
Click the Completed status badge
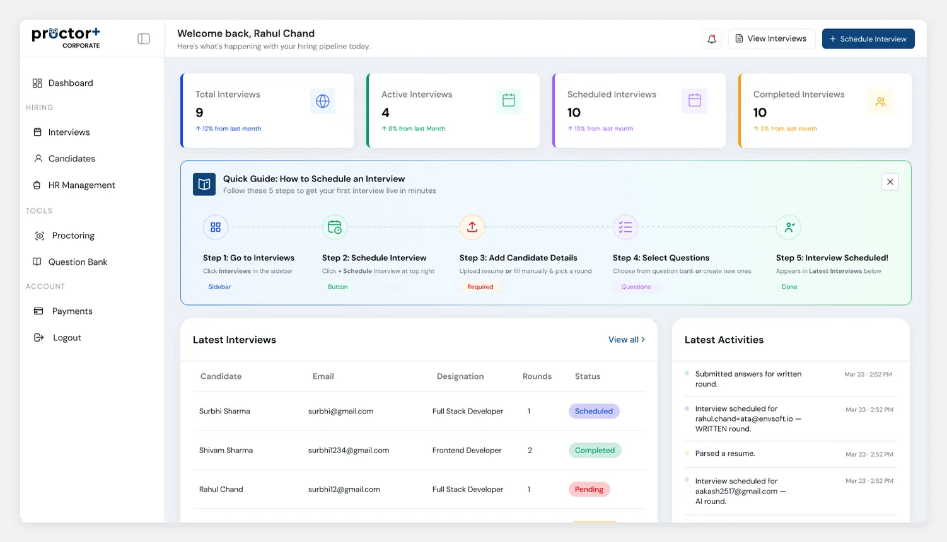pos(595,451)
